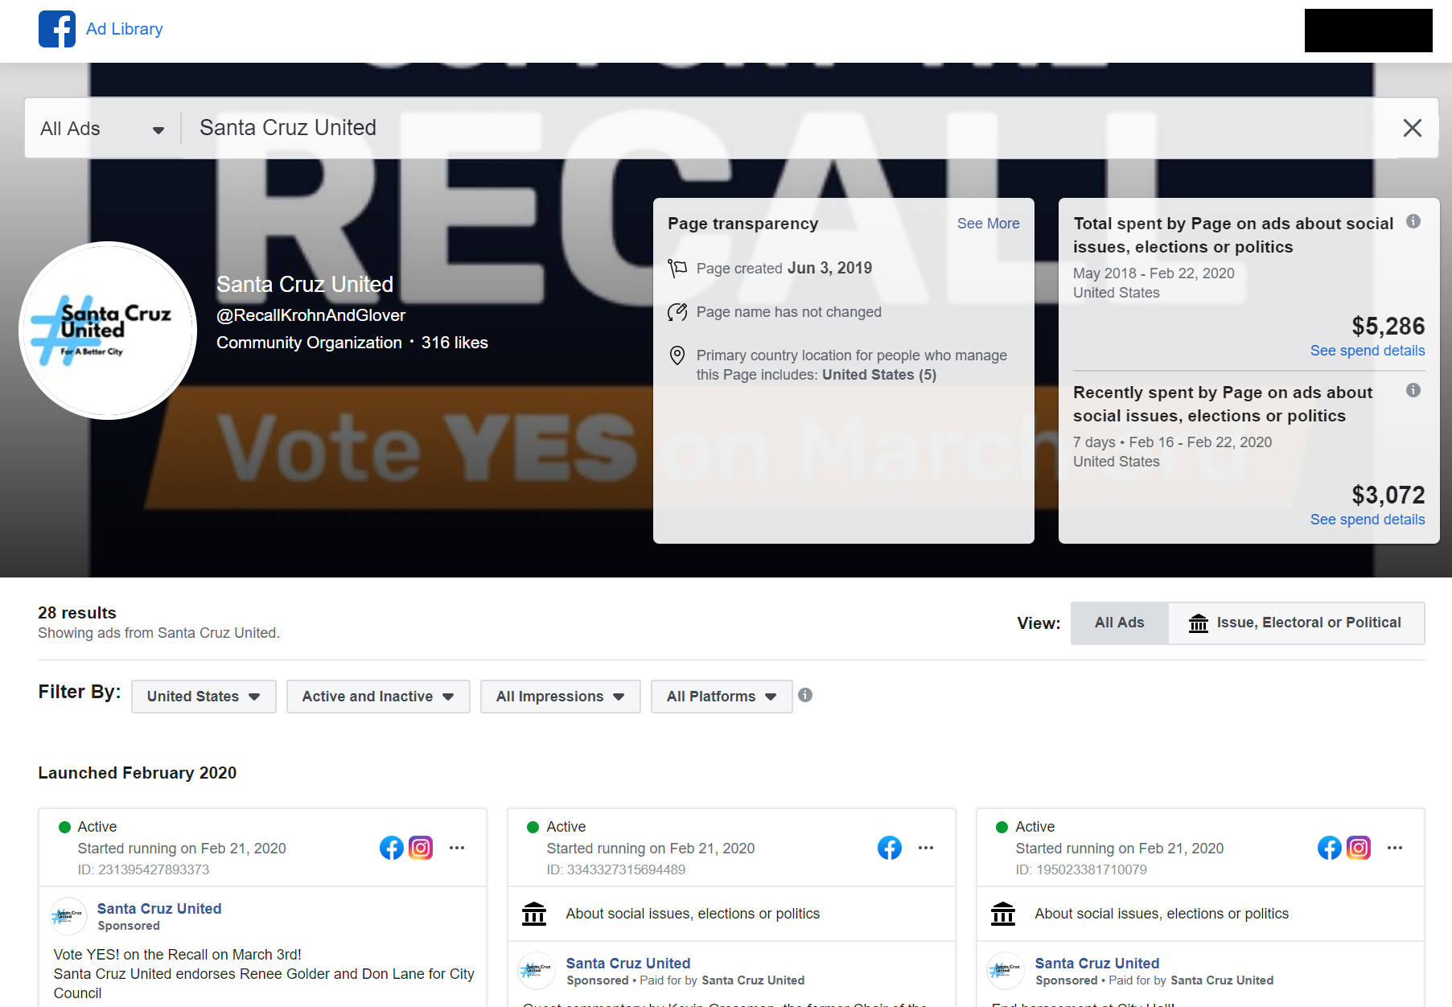Click the Facebook logo icon
The height and width of the screenshot is (1007, 1452).
click(57, 29)
